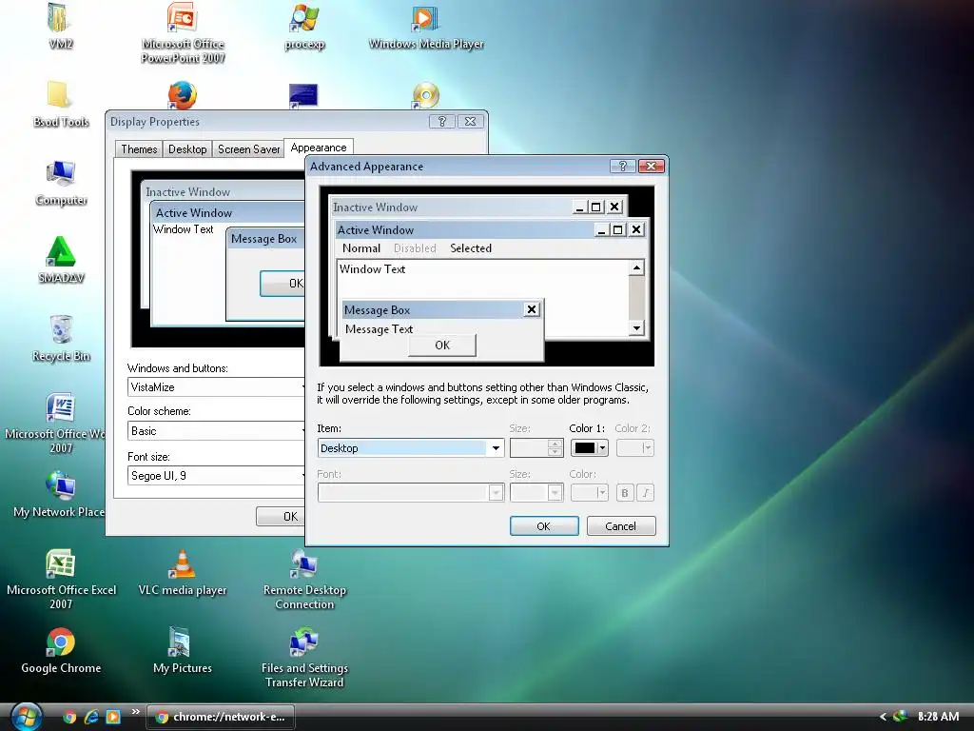Switch to the Desktop tab
The image size is (974, 731).
(x=187, y=149)
